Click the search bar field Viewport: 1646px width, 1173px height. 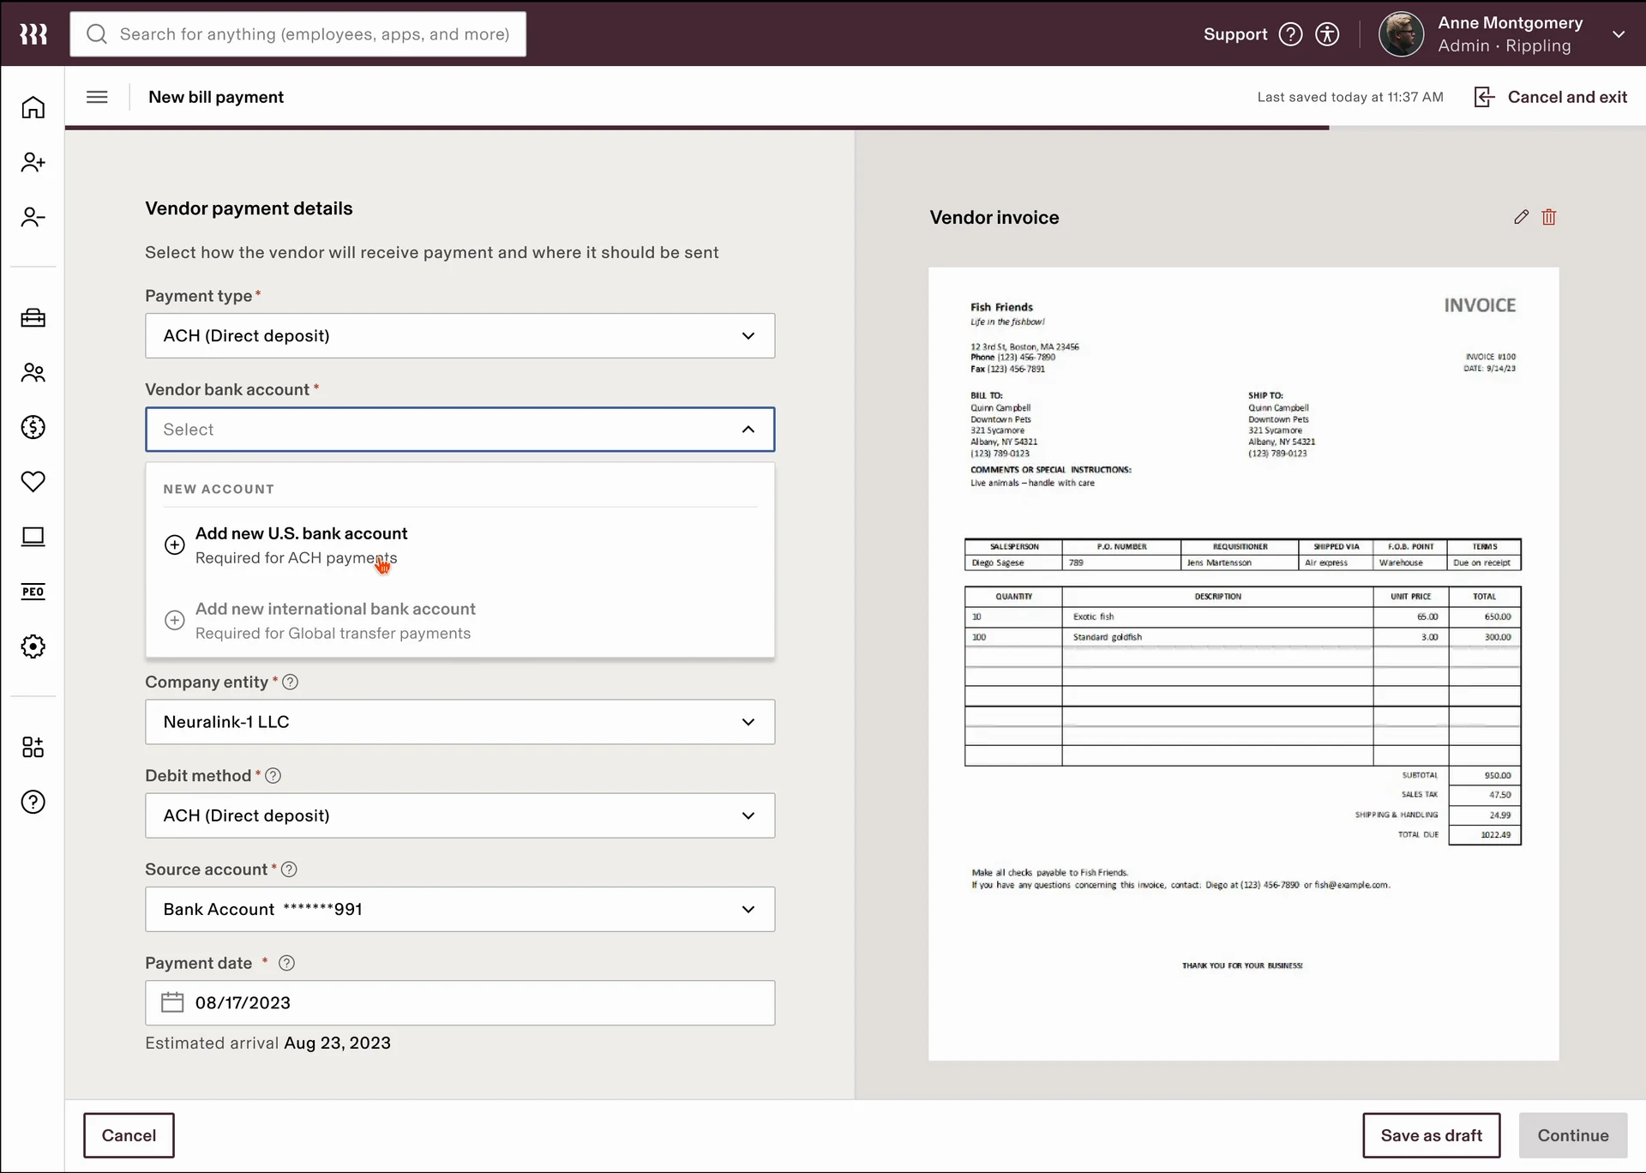(297, 34)
